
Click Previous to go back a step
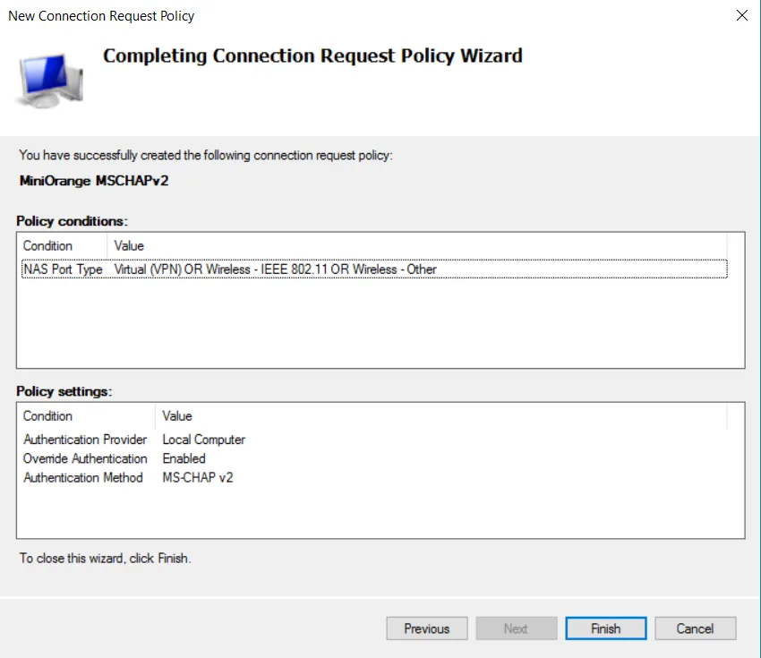point(427,628)
